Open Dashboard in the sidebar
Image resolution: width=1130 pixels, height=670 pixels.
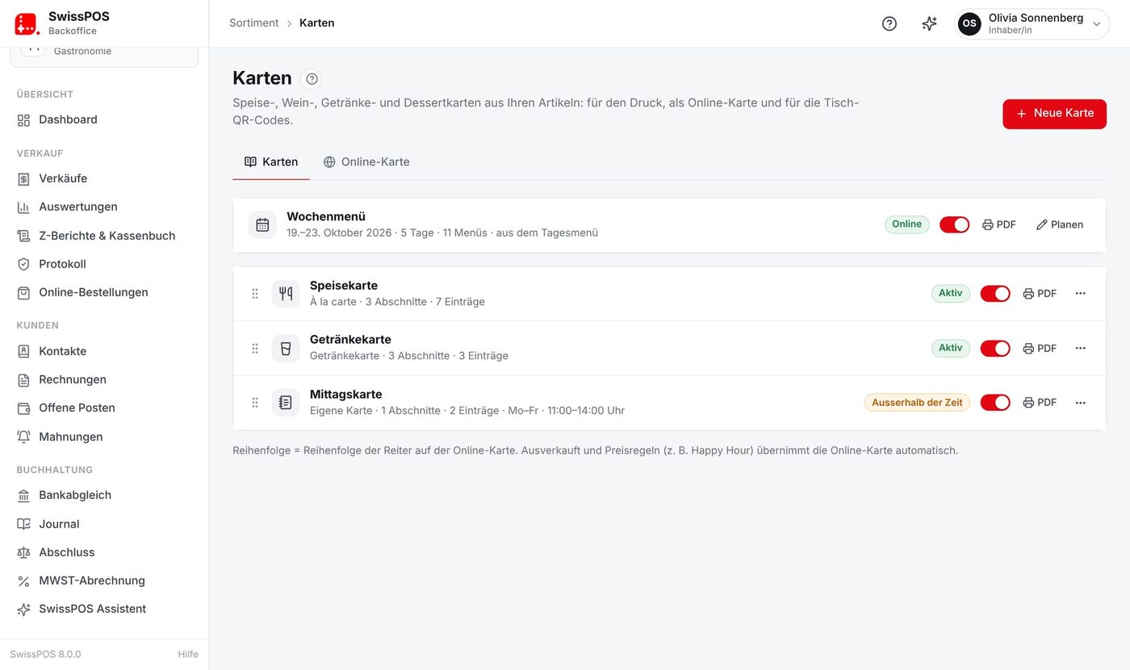point(104,119)
